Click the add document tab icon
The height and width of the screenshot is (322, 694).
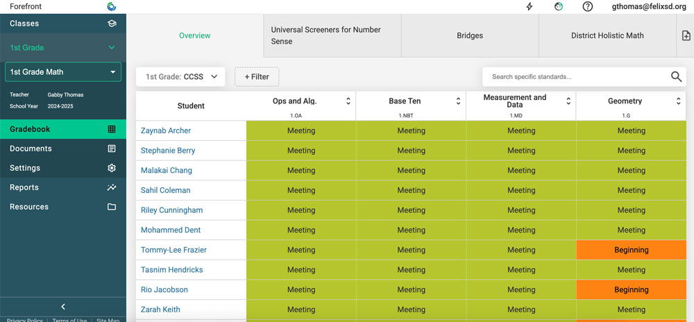point(686,35)
